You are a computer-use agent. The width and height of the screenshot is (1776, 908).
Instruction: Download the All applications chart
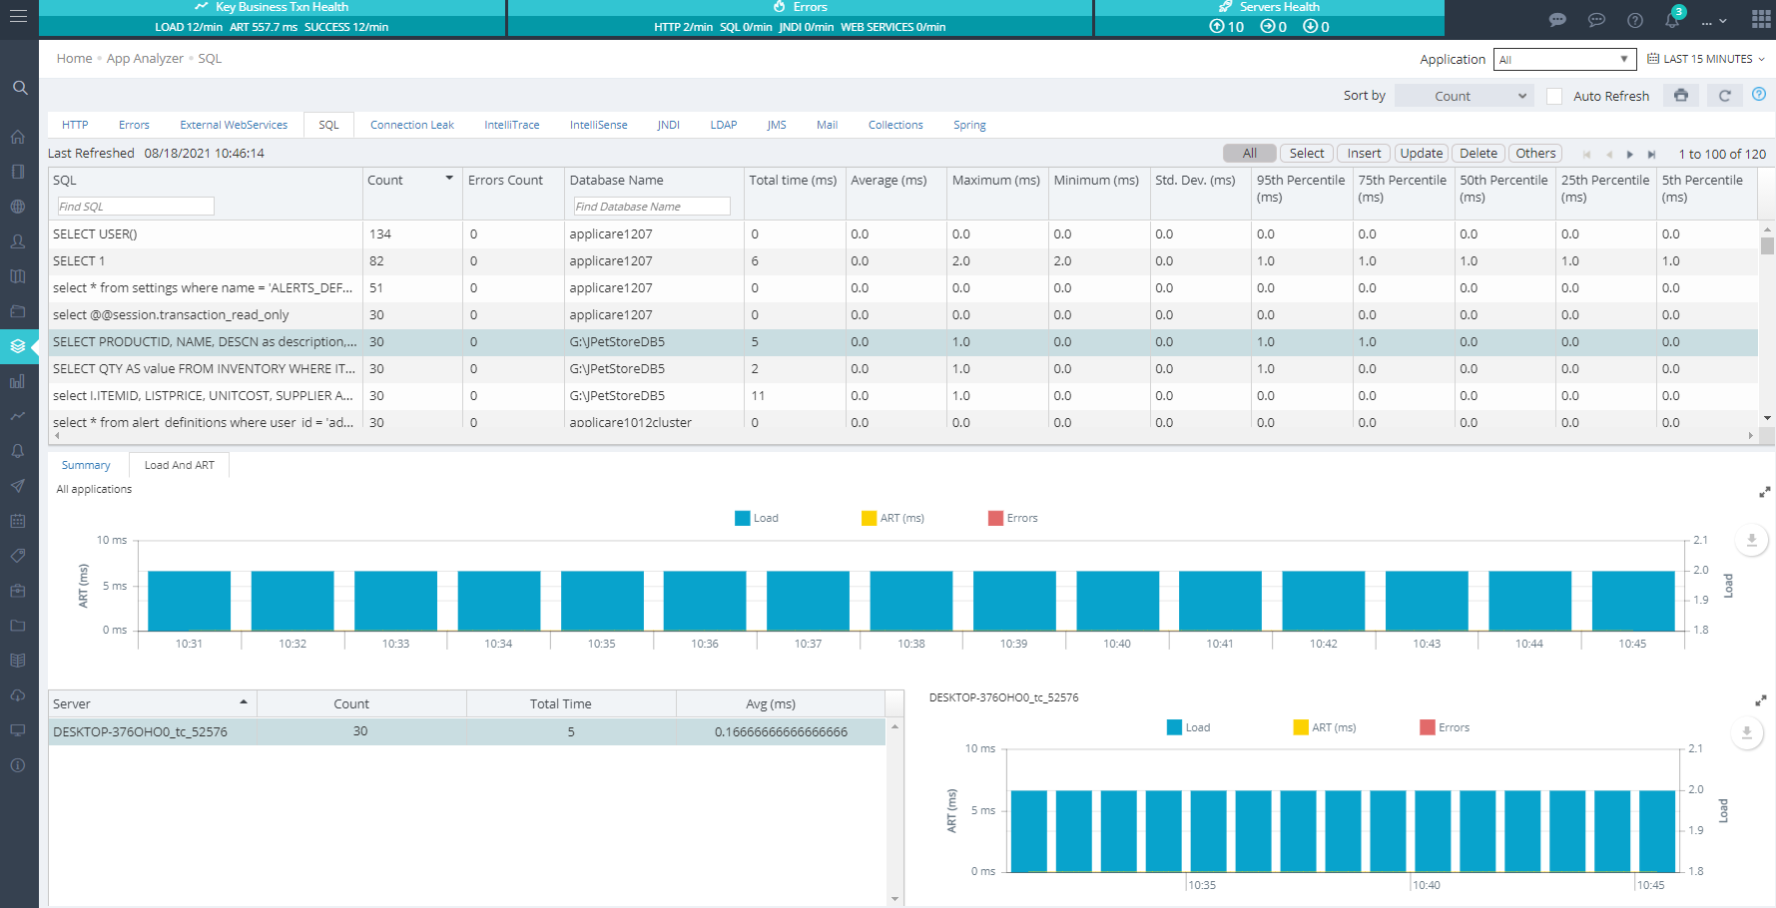coord(1751,540)
